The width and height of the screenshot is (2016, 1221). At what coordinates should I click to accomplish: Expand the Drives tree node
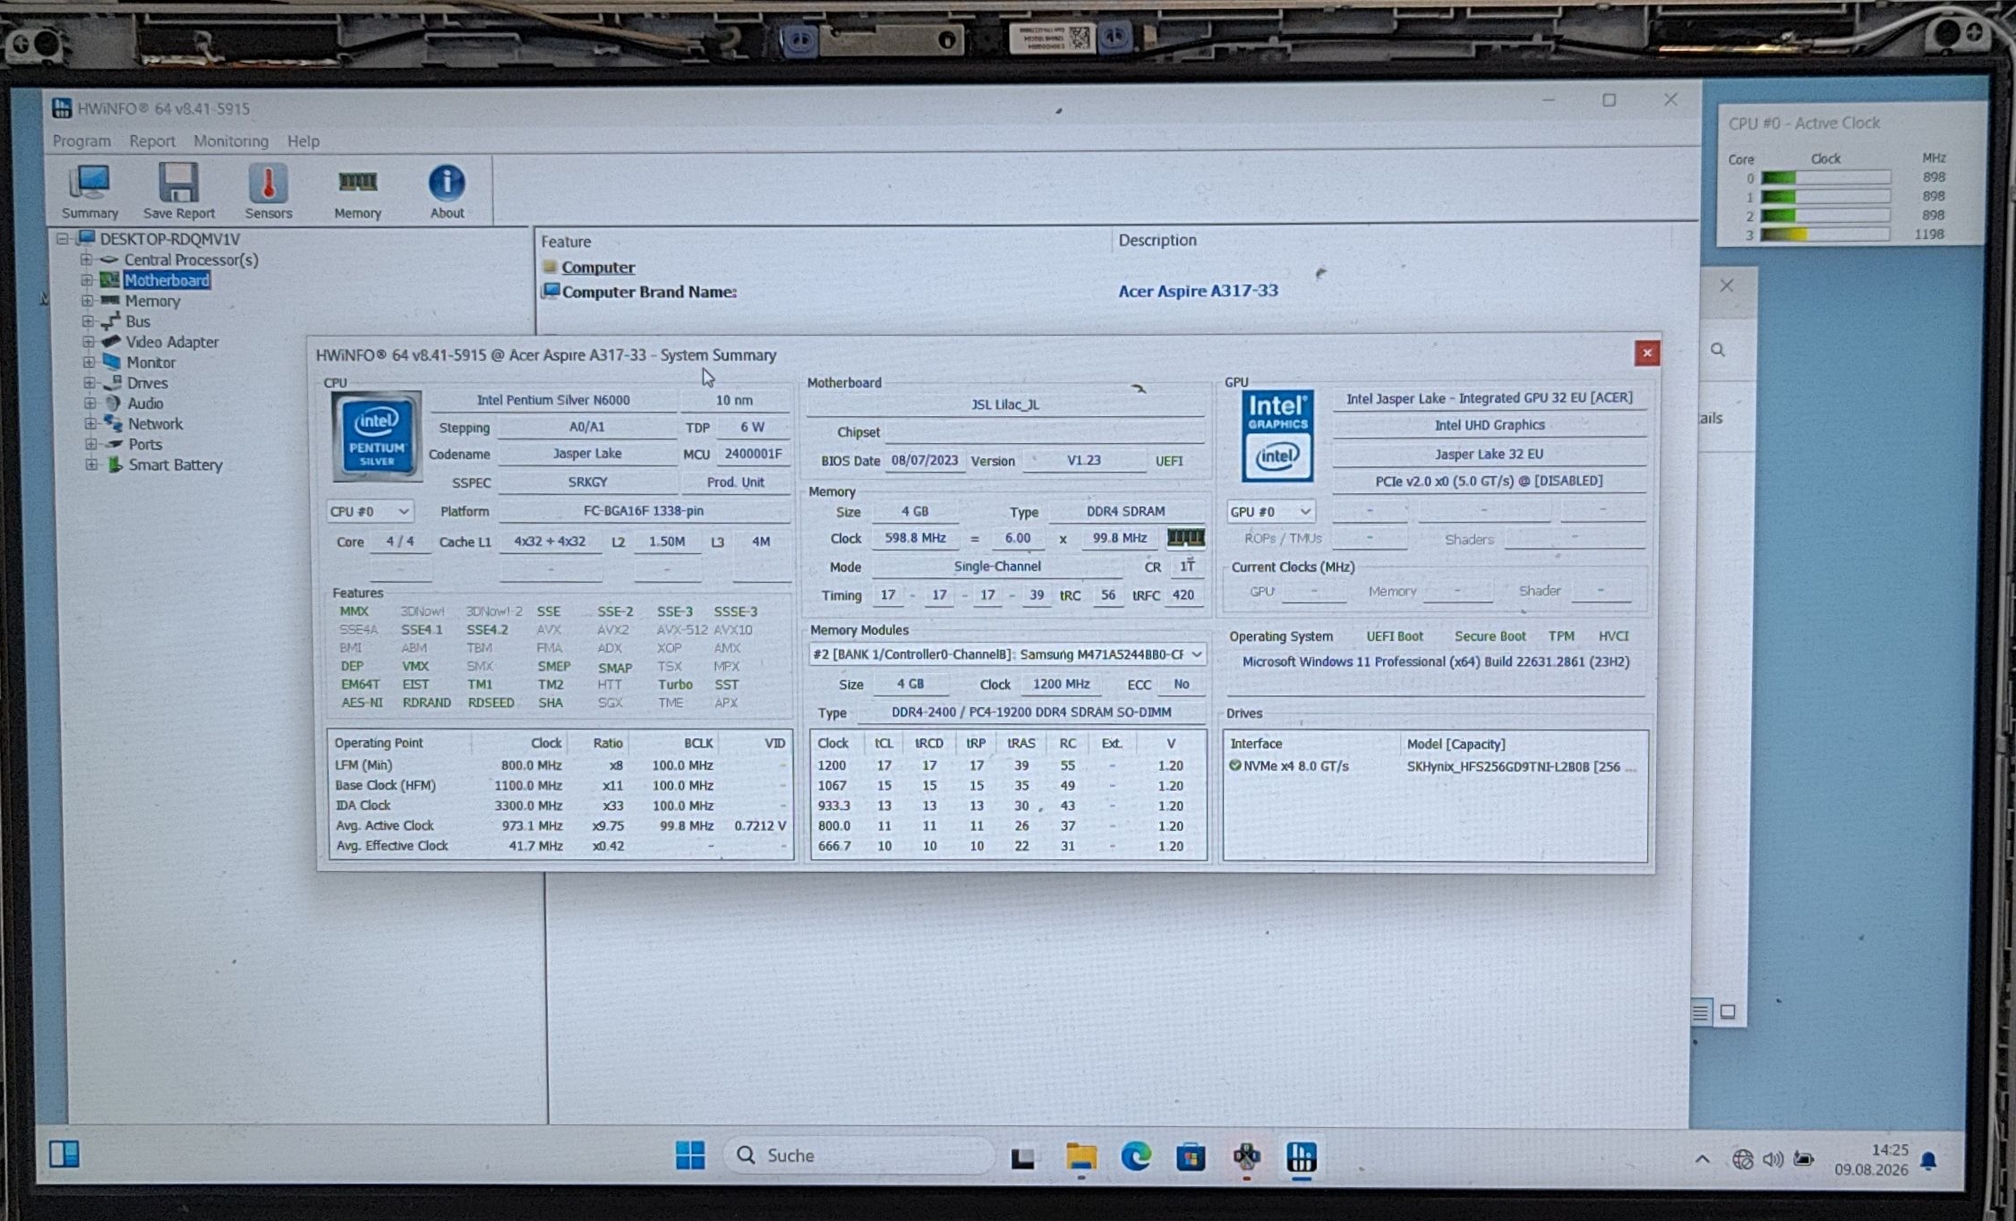point(90,383)
